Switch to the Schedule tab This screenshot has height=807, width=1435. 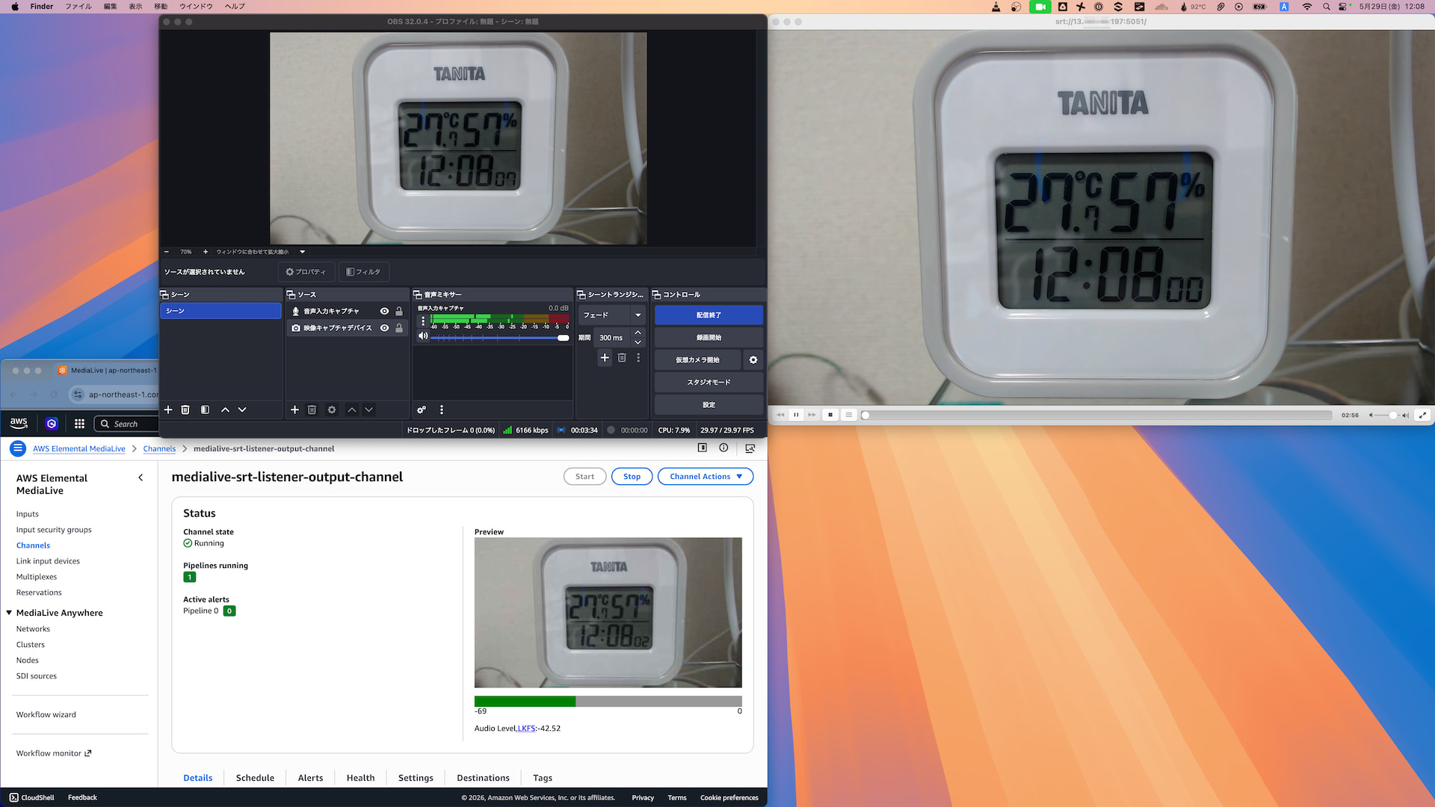click(x=255, y=778)
